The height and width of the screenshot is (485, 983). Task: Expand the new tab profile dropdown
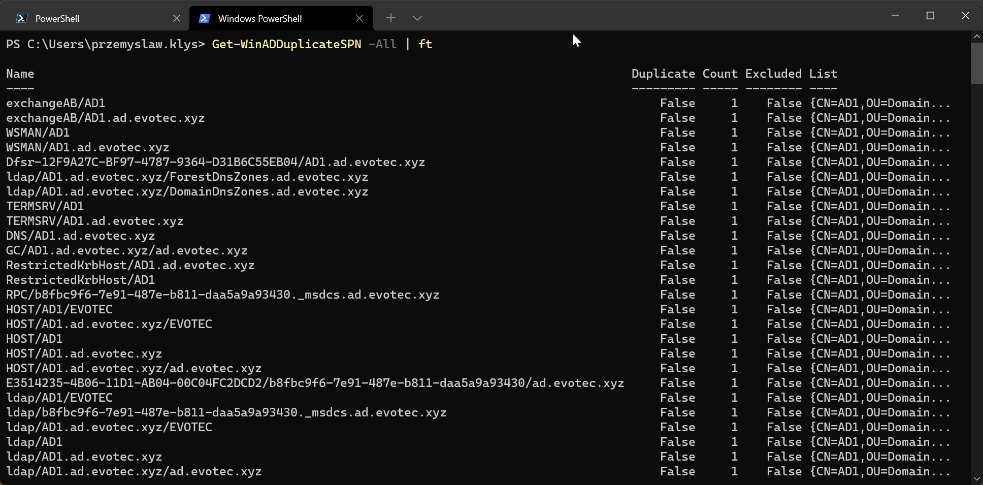point(417,18)
